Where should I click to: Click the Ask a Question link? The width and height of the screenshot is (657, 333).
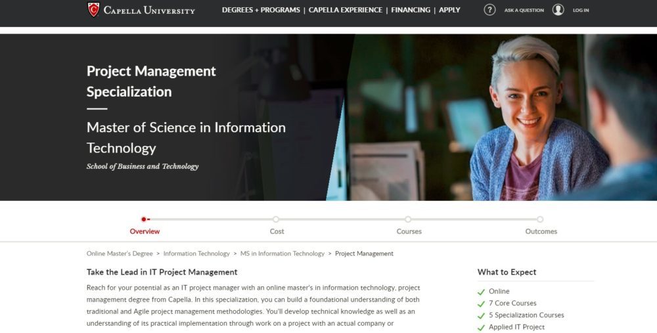524,11
